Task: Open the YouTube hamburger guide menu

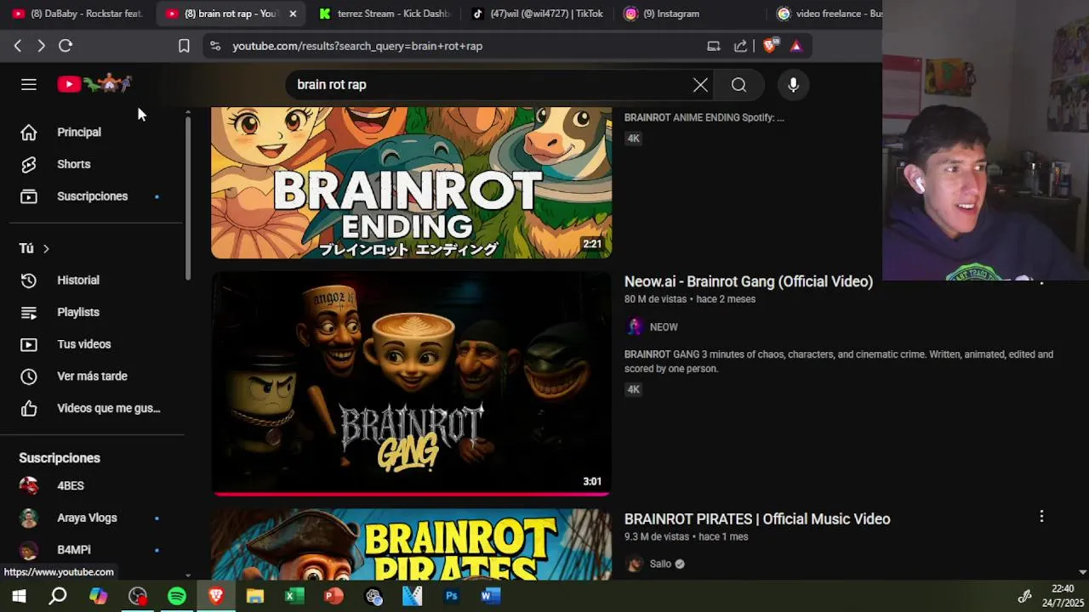Action: pyautogui.click(x=29, y=84)
